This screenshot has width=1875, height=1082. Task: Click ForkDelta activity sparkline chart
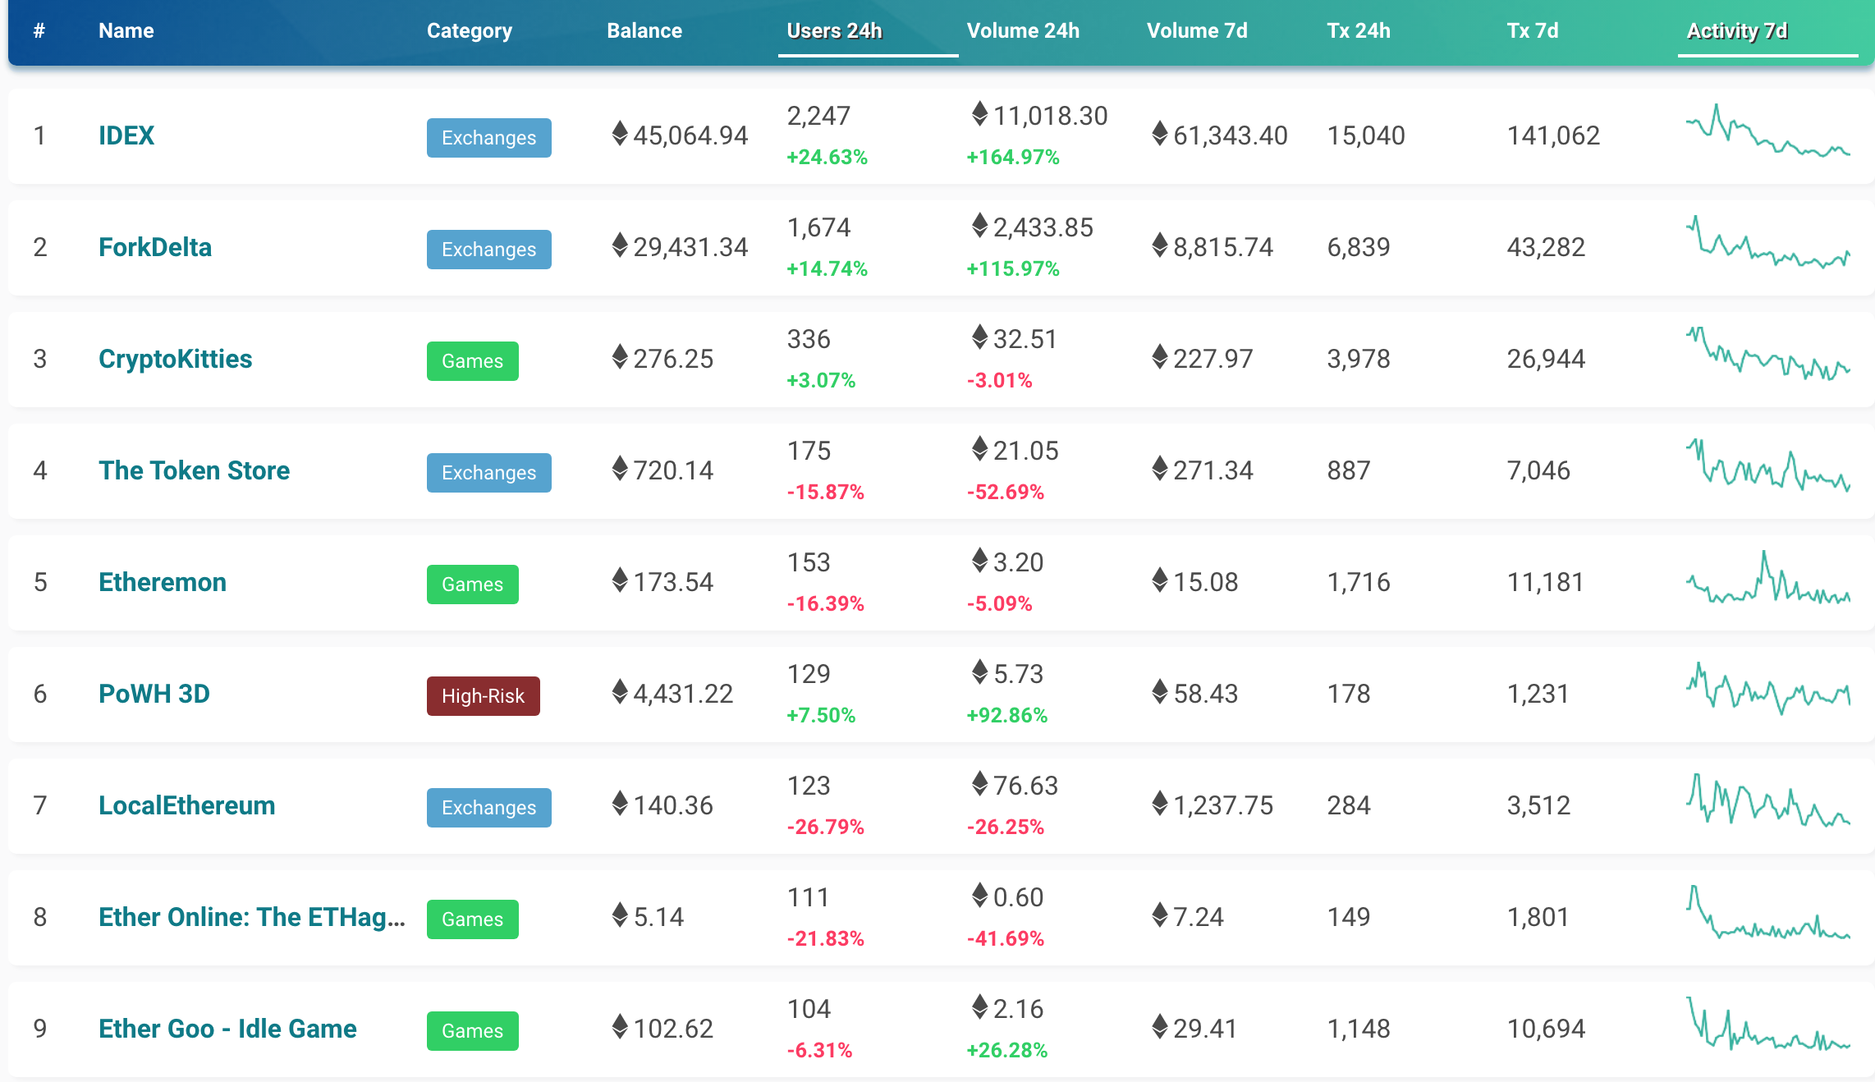1768,242
